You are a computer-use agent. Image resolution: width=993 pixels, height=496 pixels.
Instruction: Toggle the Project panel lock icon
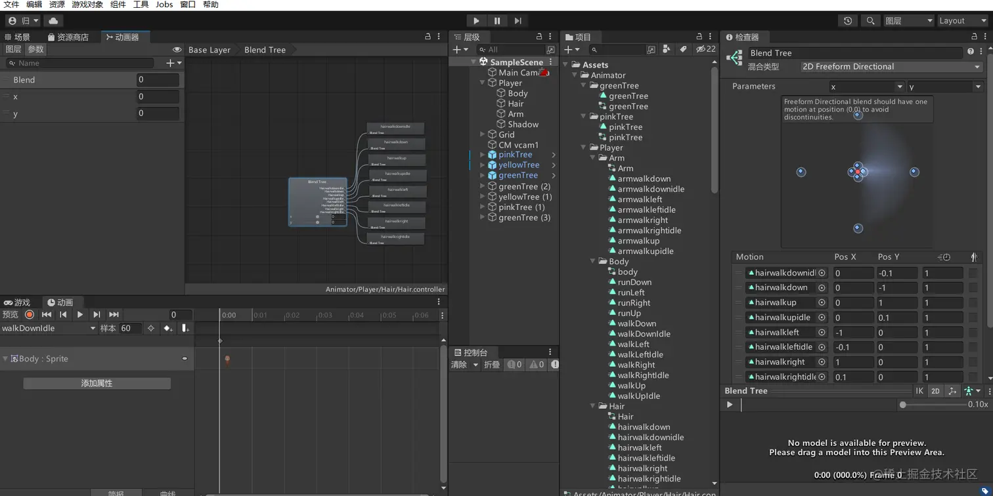tap(699, 37)
